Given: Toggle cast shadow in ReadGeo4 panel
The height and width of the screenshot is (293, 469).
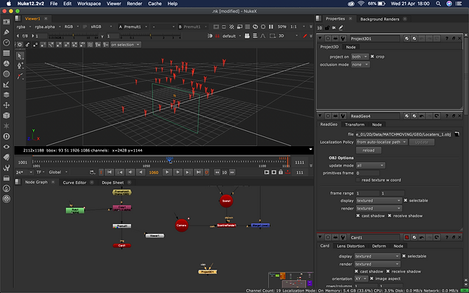Looking at the screenshot, I should [358, 216].
